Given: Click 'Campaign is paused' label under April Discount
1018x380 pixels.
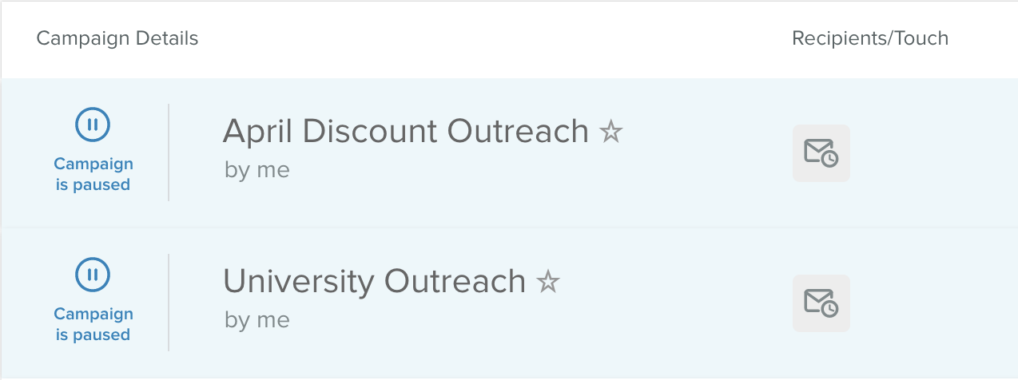Looking at the screenshot, I should point(93,174).
